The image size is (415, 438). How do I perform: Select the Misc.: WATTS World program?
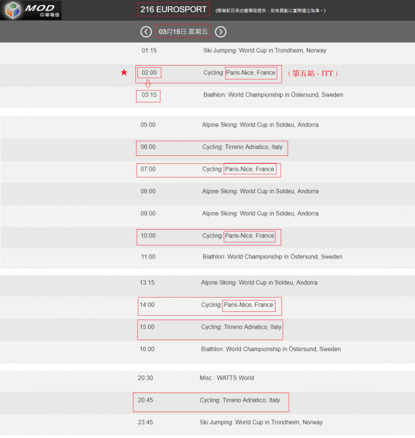(x=227, y=378)
